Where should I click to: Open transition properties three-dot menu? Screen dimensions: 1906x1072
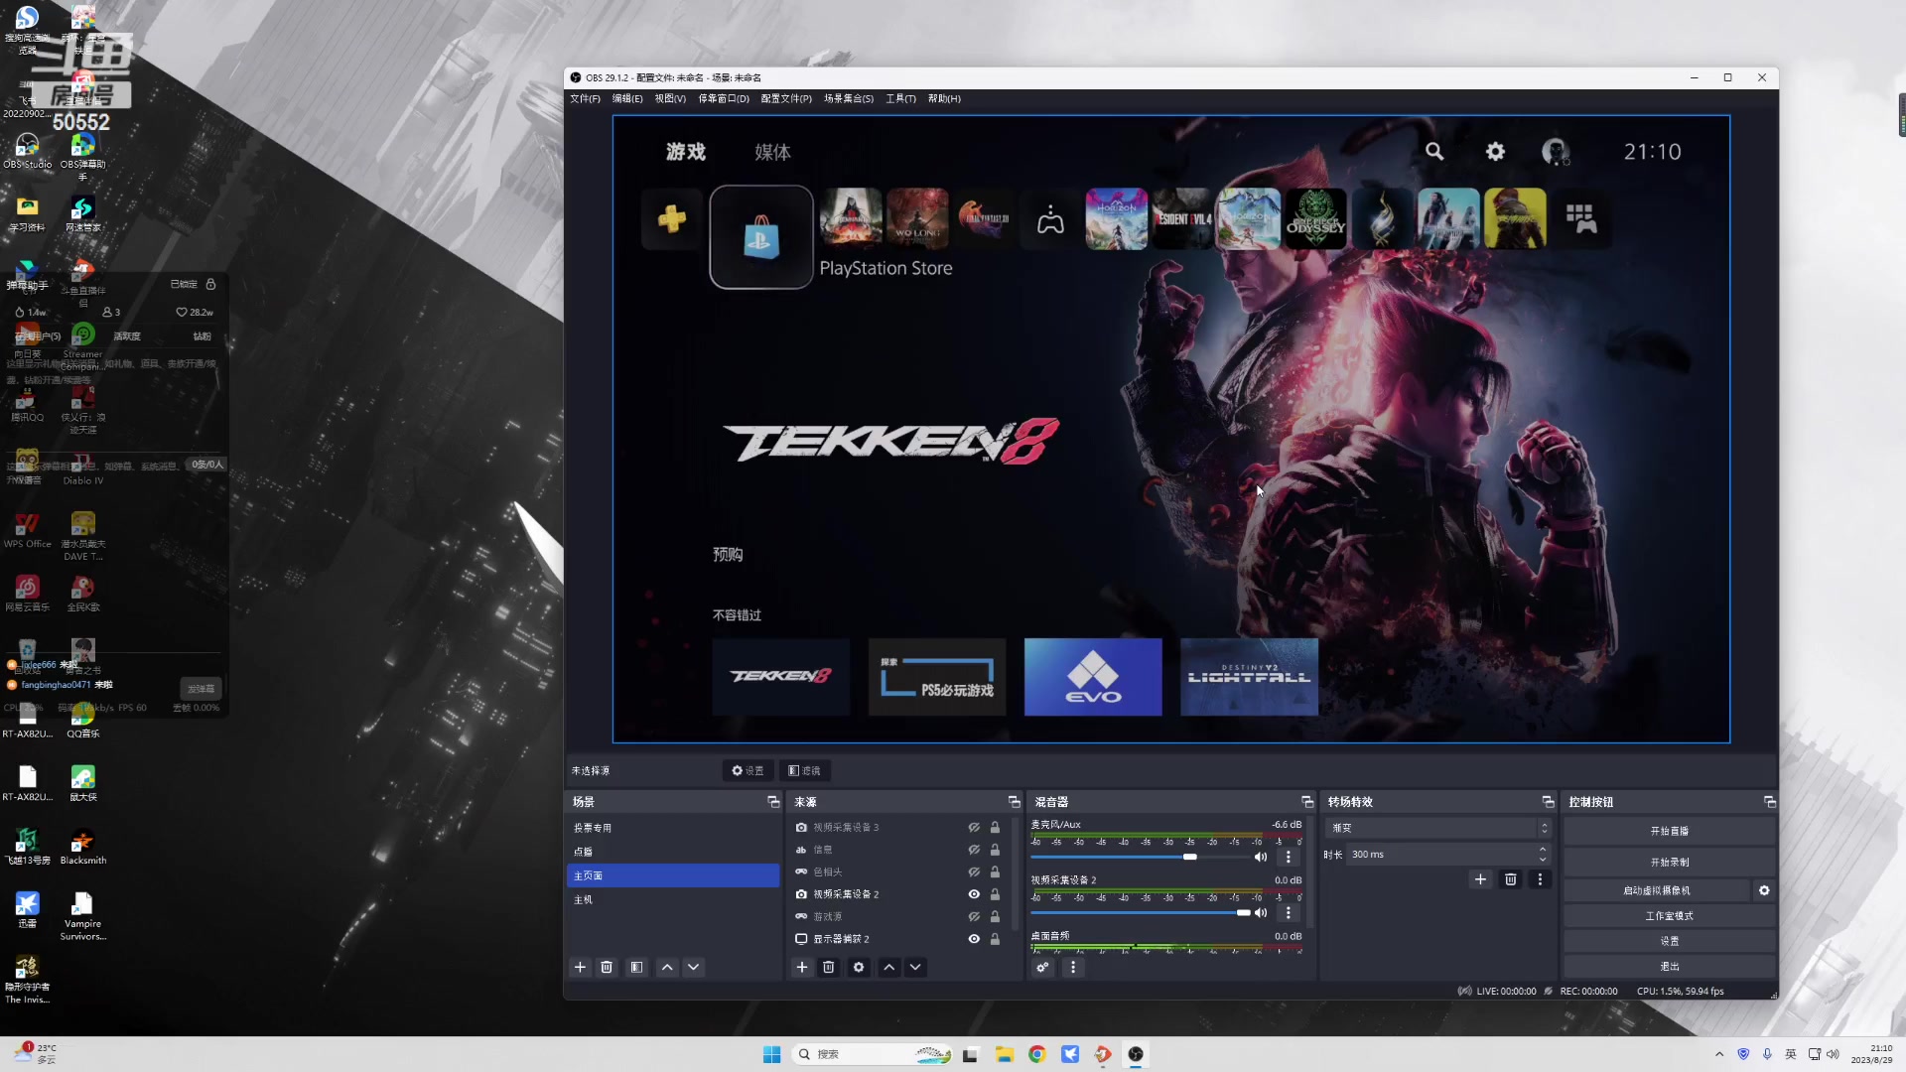(x=1541, y=879)
